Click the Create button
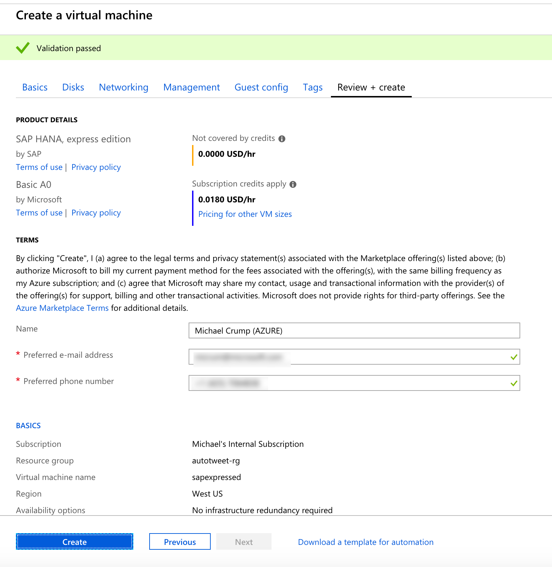 click(x=75, y=542)
